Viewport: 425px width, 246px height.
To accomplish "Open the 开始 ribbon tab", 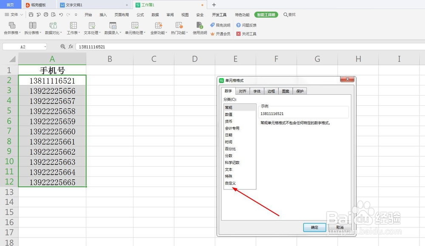I will [x=88, y=14].
